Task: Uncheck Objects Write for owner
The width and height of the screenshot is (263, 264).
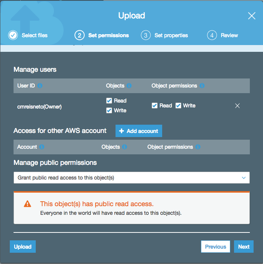Action: point(109,110)
